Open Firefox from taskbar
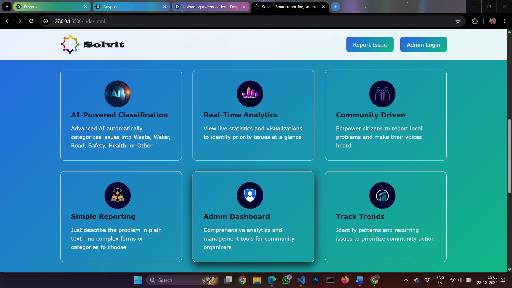The width and height of the screenshot is (512, 288). click(345, 280)
